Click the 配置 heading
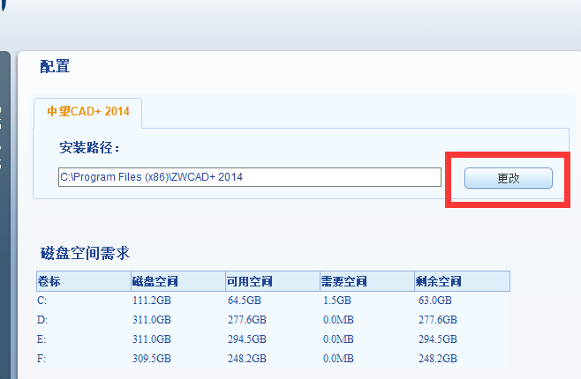Viewport: 581px width, 379px height. [55, 67]
